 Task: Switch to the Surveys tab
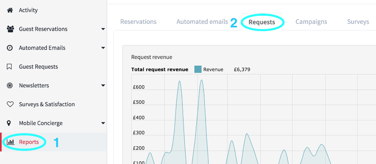coord(358,22)
